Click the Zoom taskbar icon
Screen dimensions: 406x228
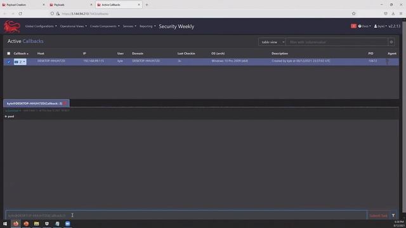point(68,224)
